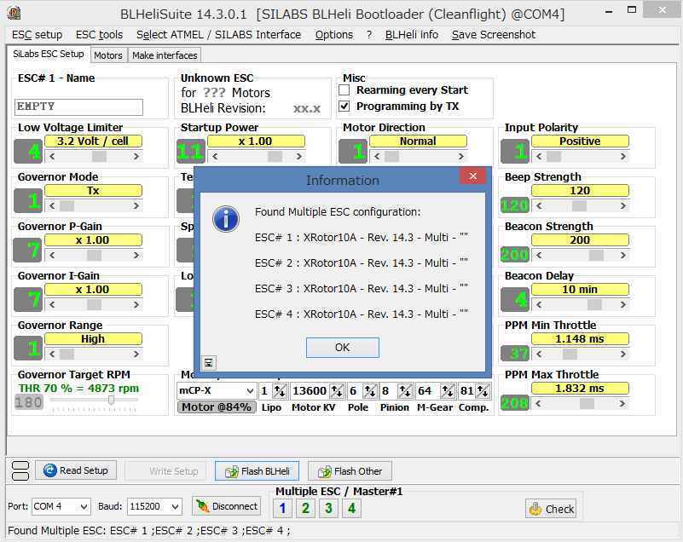This screenshot has height=542, width=683.
Task: Click the small log icon in the dialog corner
Action: pyautogui.click(x=209, y=362)
